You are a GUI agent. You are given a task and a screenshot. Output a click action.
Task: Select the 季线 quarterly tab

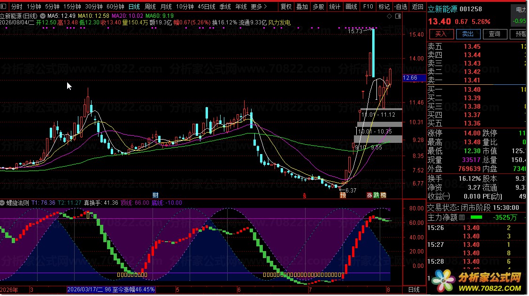pyautogui.click(x=225, y=7)
